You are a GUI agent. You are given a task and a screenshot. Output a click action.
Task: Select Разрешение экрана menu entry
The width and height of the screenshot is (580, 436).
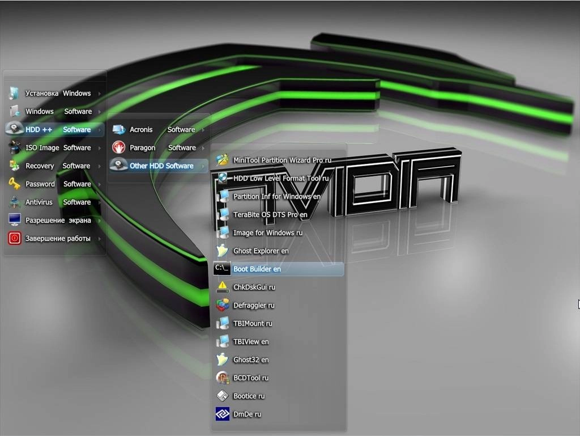[x=55, y=220]
